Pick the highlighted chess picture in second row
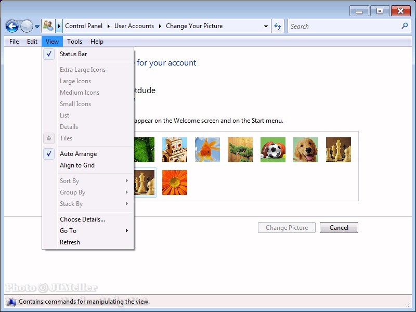 [x=145, y=183]
